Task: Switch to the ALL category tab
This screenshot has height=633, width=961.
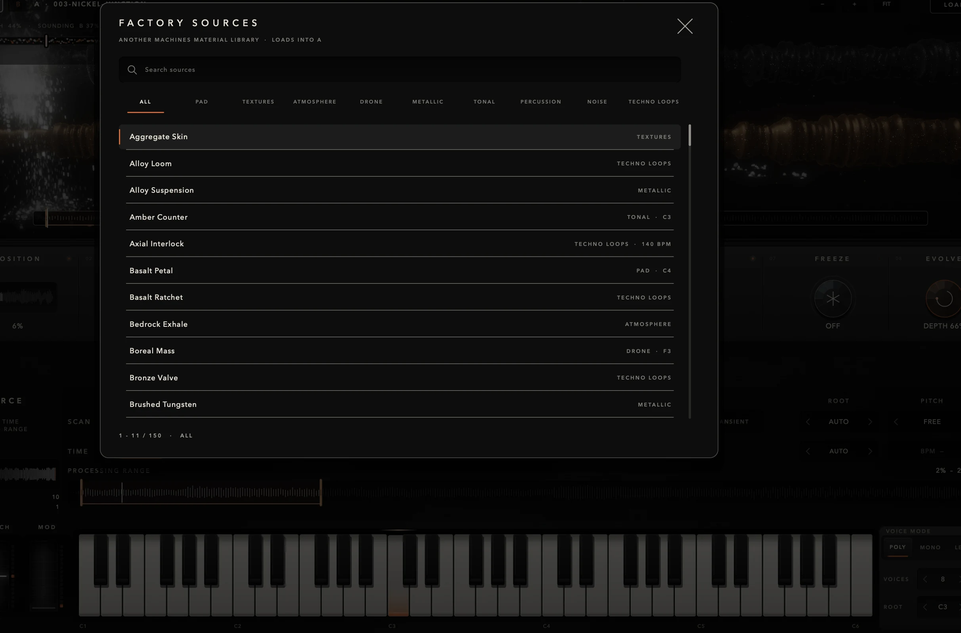Action: [x=145, y=102]
